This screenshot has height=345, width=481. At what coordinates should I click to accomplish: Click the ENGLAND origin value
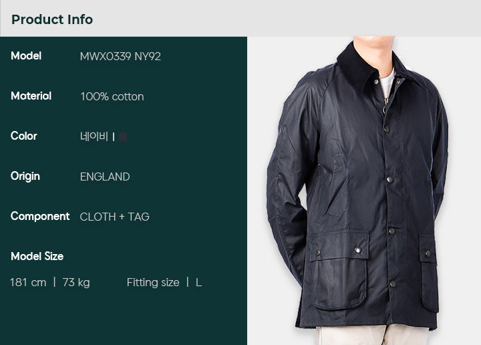coord(105,177)
